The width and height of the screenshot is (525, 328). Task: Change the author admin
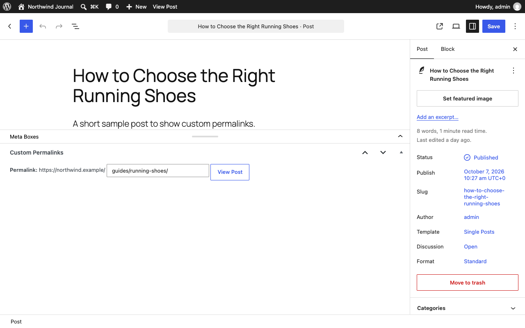point(472,217)
